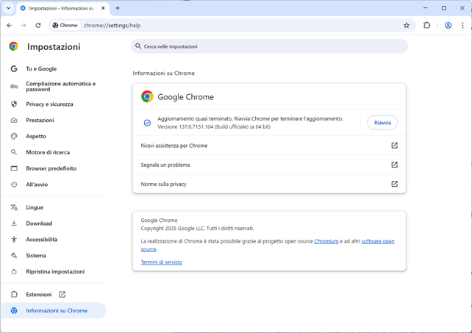Open Termini di servizio link
This screenshot has height=333, width=472.
click(x=161, y=262)
